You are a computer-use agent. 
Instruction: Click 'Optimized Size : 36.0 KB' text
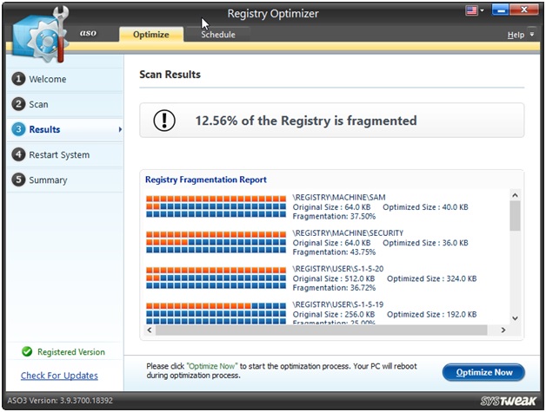[425, 243]
